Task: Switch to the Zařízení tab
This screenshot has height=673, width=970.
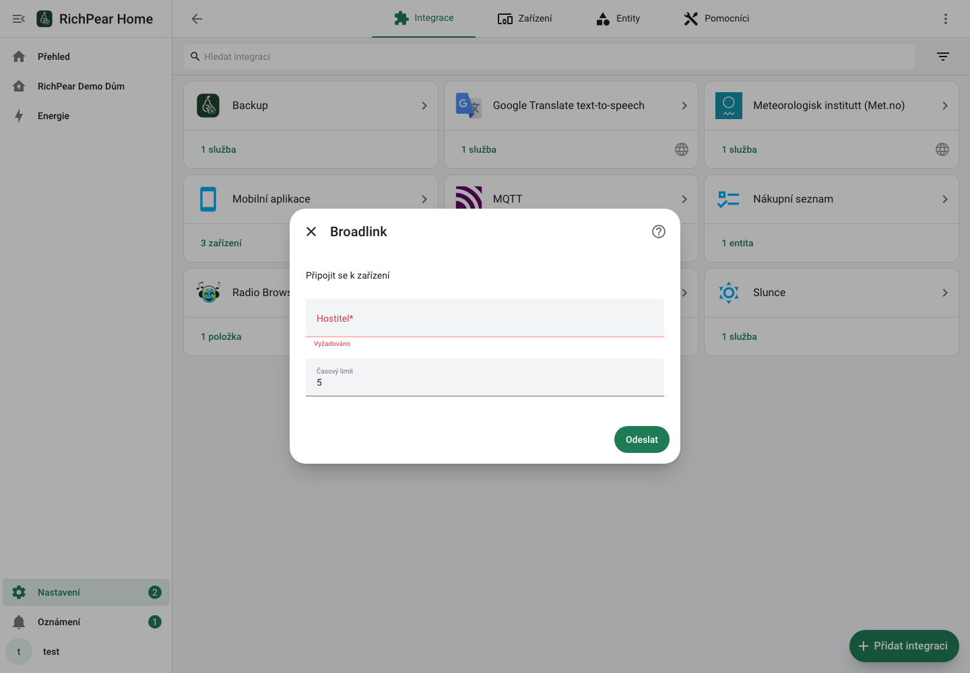Action: 525,18
